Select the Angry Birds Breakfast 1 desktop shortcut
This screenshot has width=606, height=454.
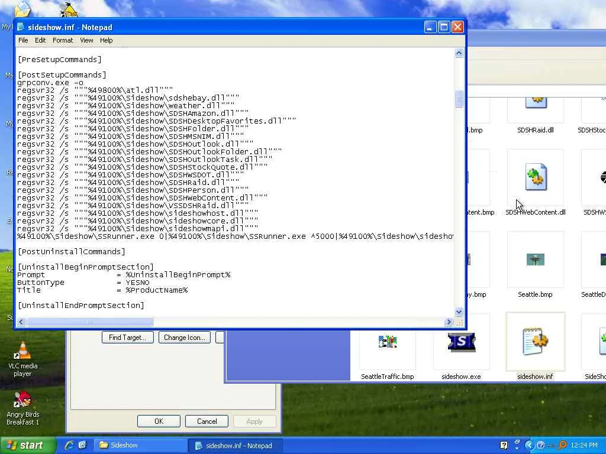(x=23, y=408)
